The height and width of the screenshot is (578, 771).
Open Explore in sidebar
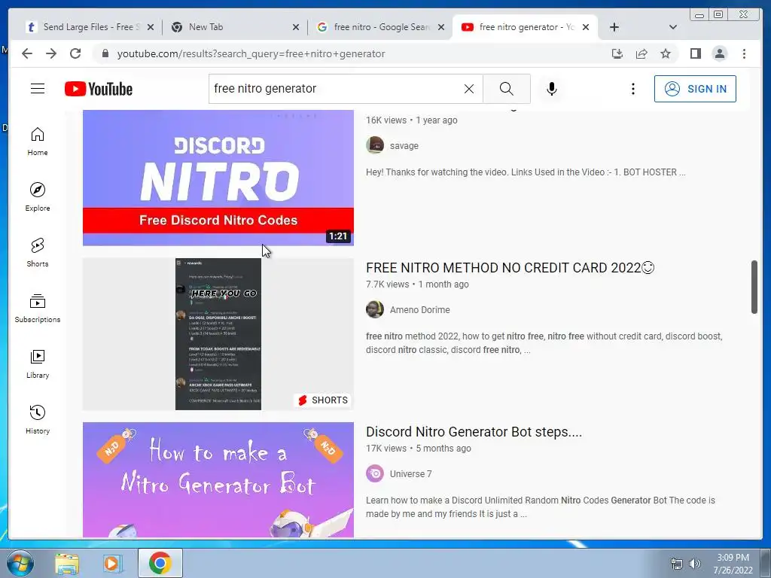tap(38, 196)
